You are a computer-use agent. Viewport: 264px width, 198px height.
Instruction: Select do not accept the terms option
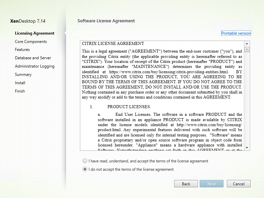coord(85,169)
